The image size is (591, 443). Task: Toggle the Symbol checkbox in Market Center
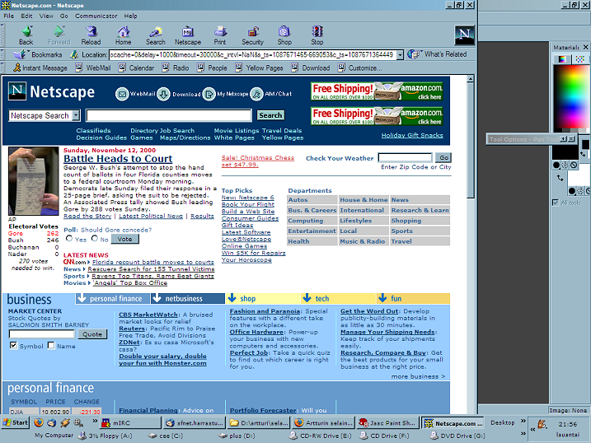13,345
